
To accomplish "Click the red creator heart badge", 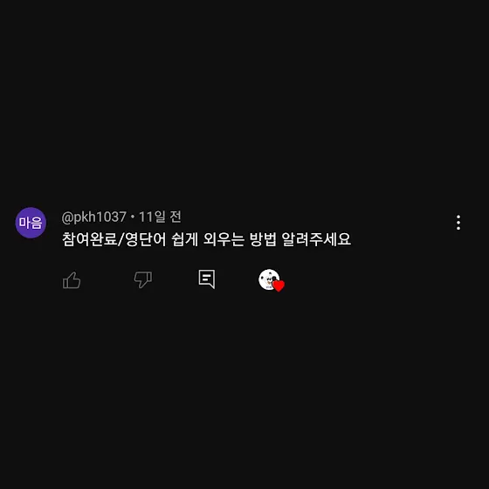I will 279,286.
